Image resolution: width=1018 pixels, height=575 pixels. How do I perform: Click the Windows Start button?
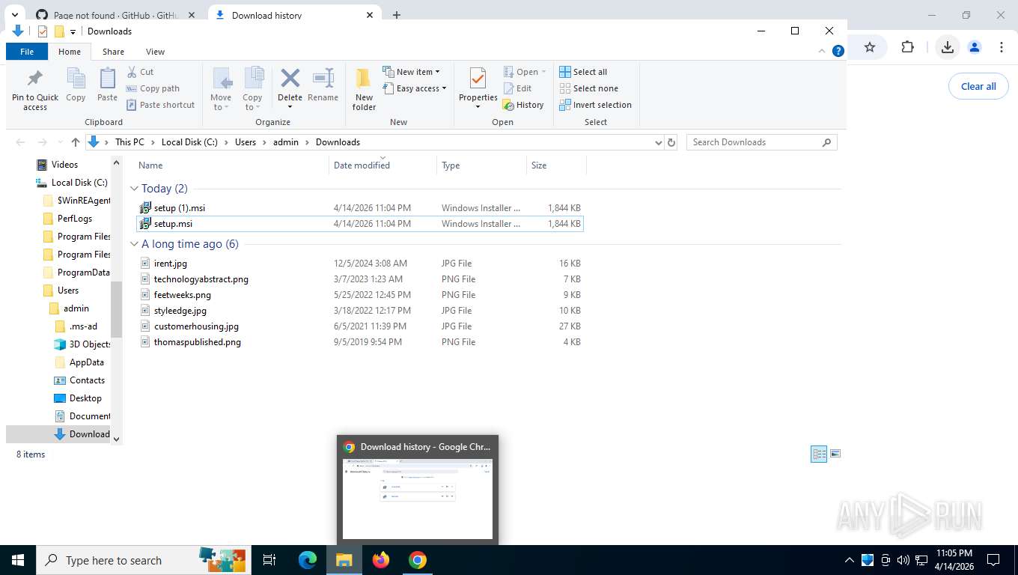pyautogui.click(x=18, y=560)
